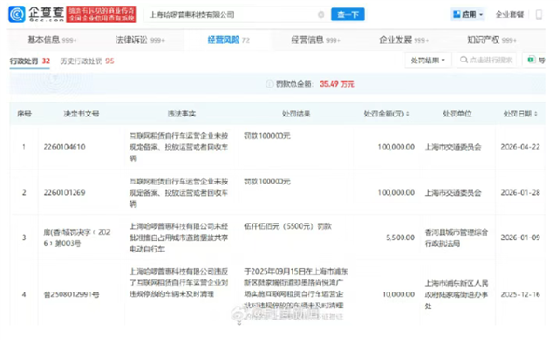The image size is (559, 340).
Task: Switch to the 法律诉讼 tab
Action: click(x=140, y=40)
